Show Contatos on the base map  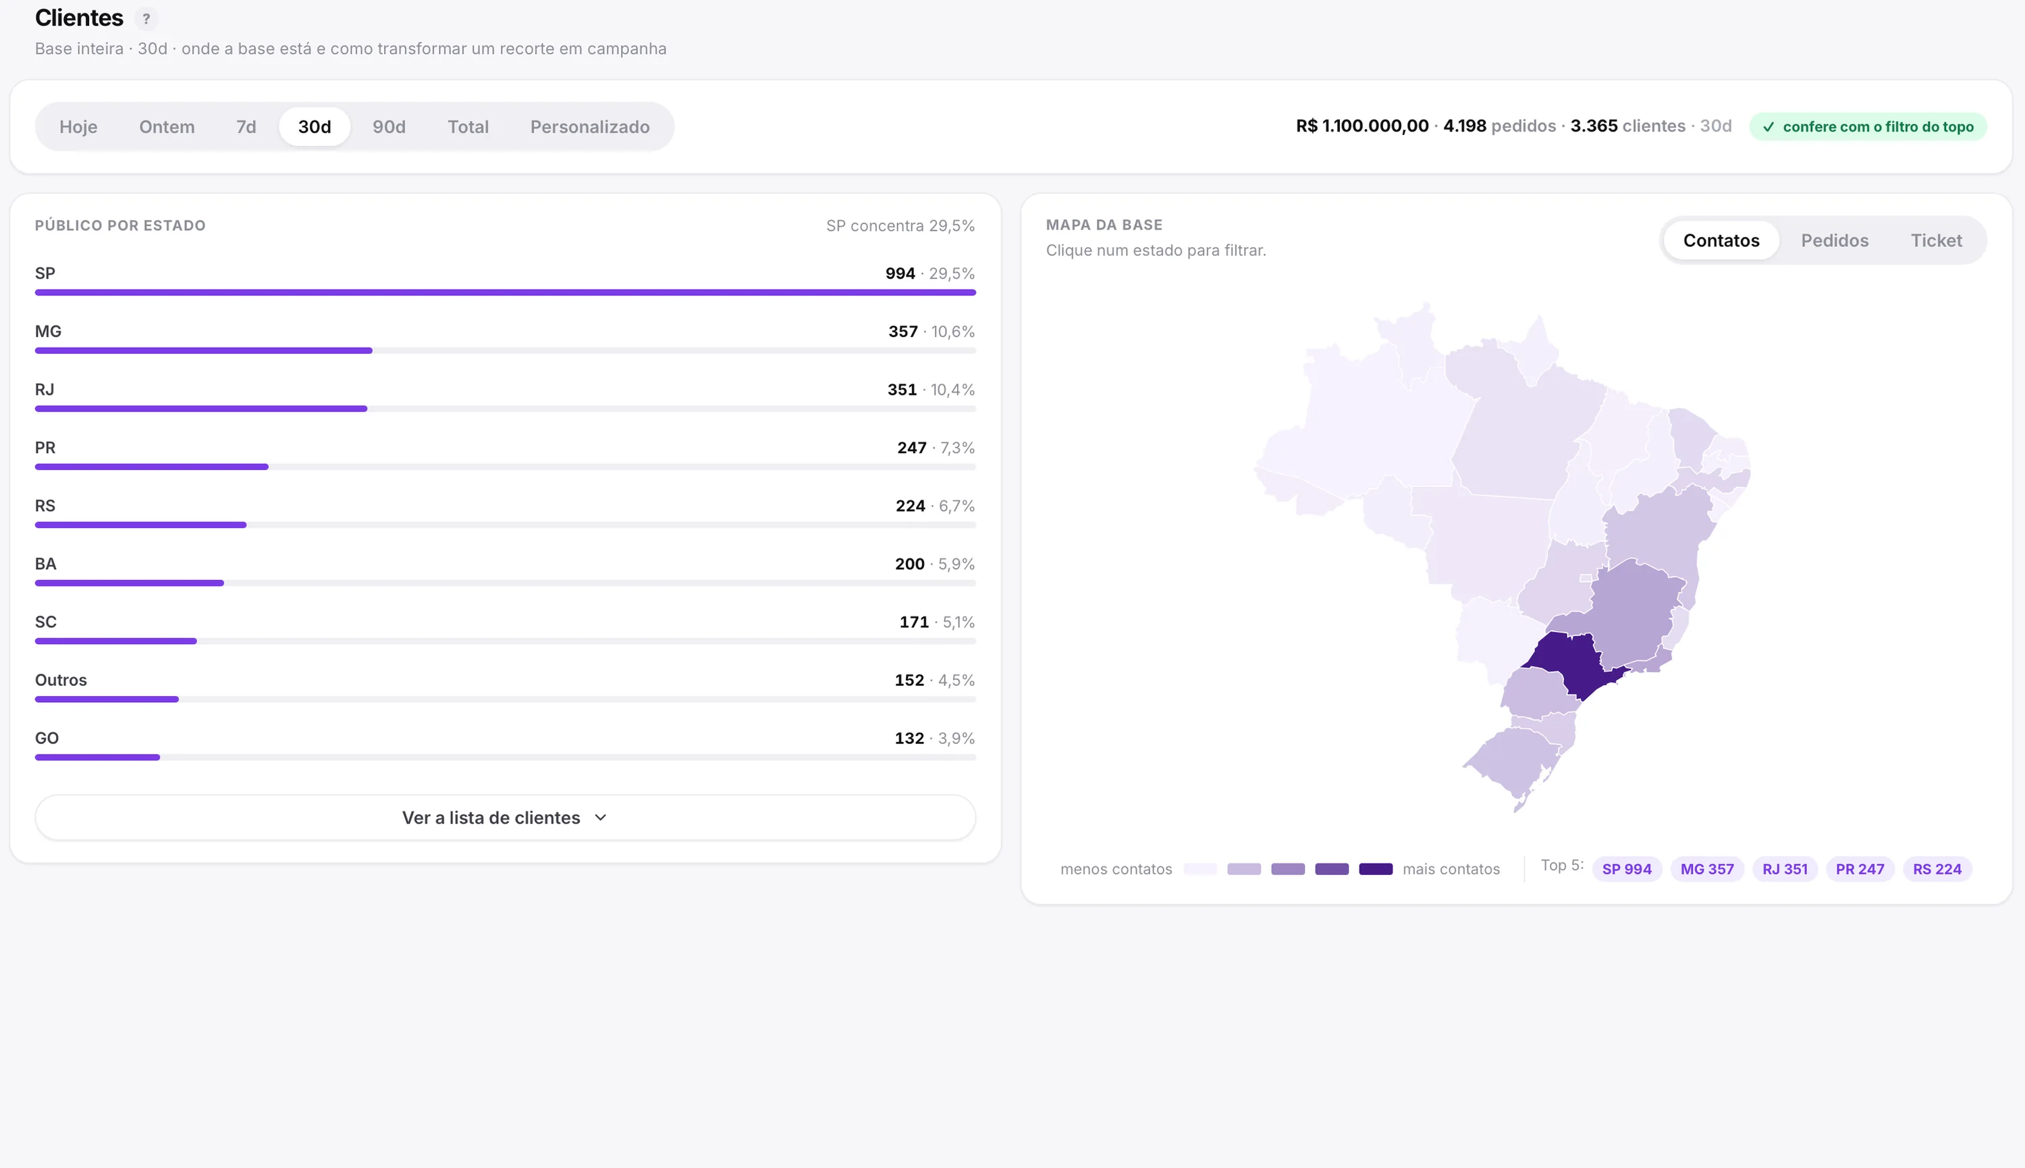click(1721, 240)
